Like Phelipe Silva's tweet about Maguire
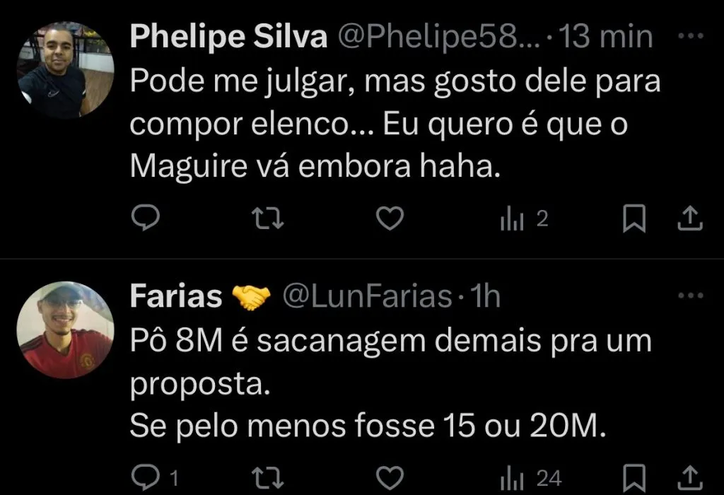Screen dimensions: 724x495 click(x=388, y=221)
